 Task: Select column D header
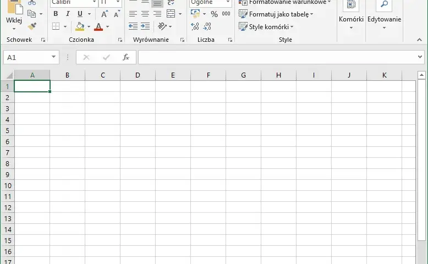pos(138,75)
